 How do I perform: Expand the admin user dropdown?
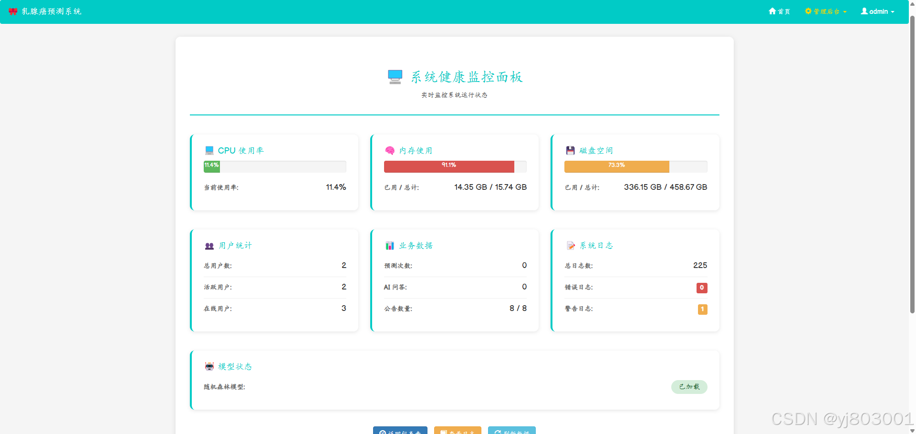(877, 11)
